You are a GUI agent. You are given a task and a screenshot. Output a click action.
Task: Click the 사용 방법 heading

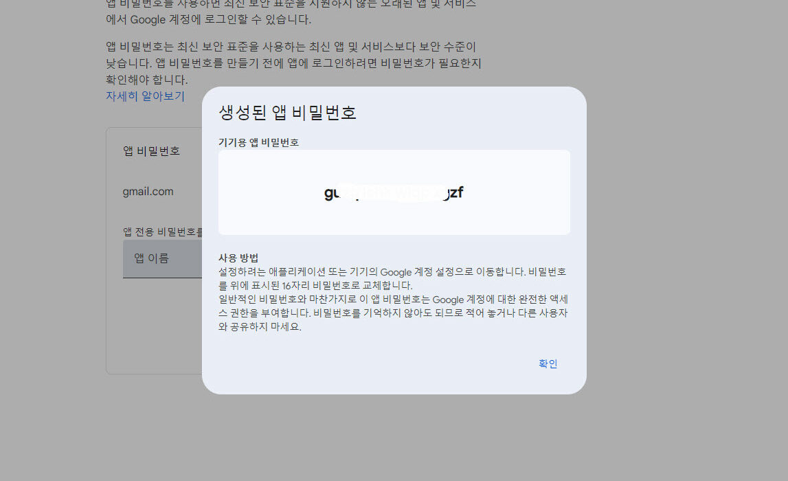[238, 258]
